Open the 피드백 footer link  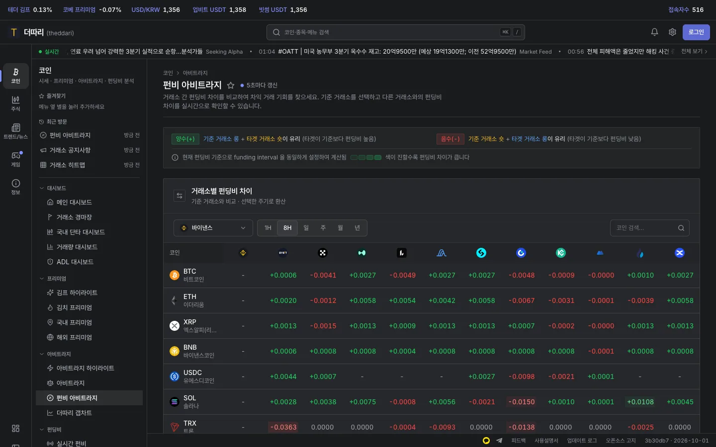tap(519, 441)
